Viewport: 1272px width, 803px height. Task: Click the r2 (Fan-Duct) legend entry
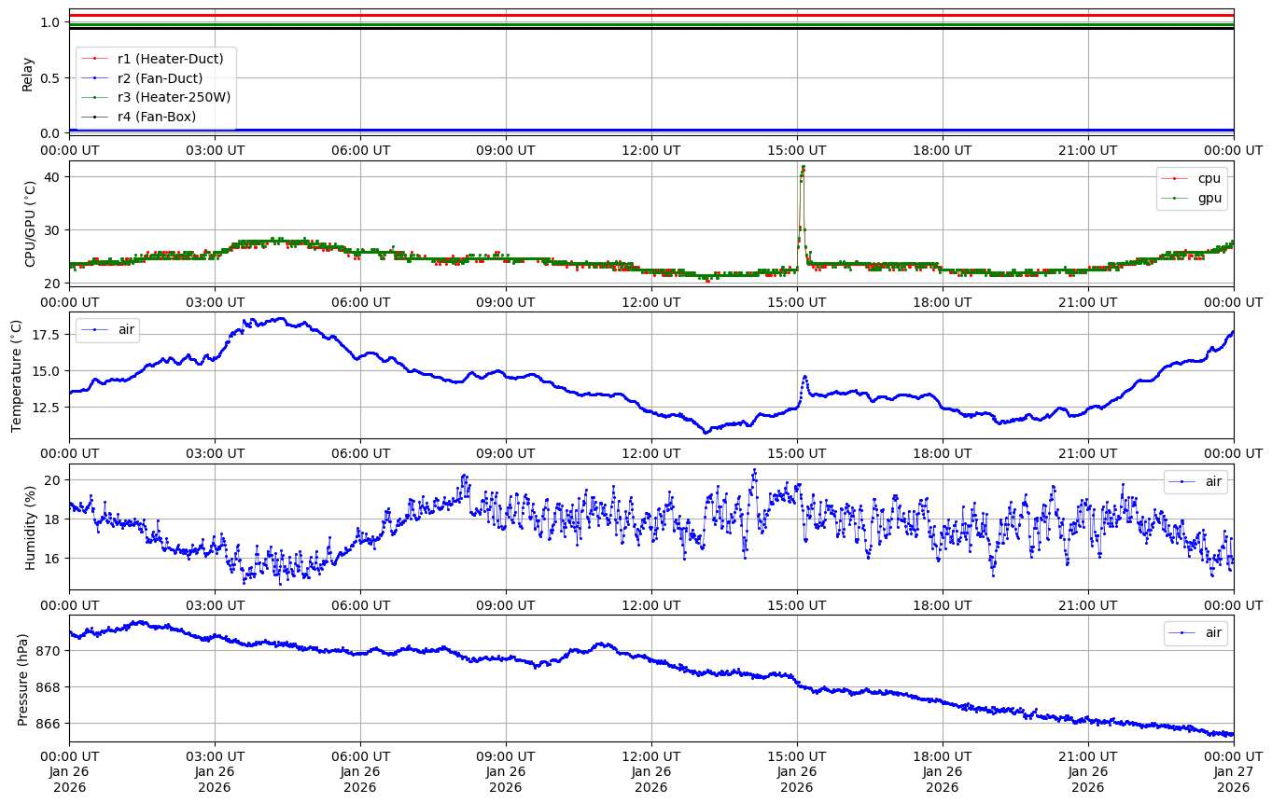tap(163, 78)
